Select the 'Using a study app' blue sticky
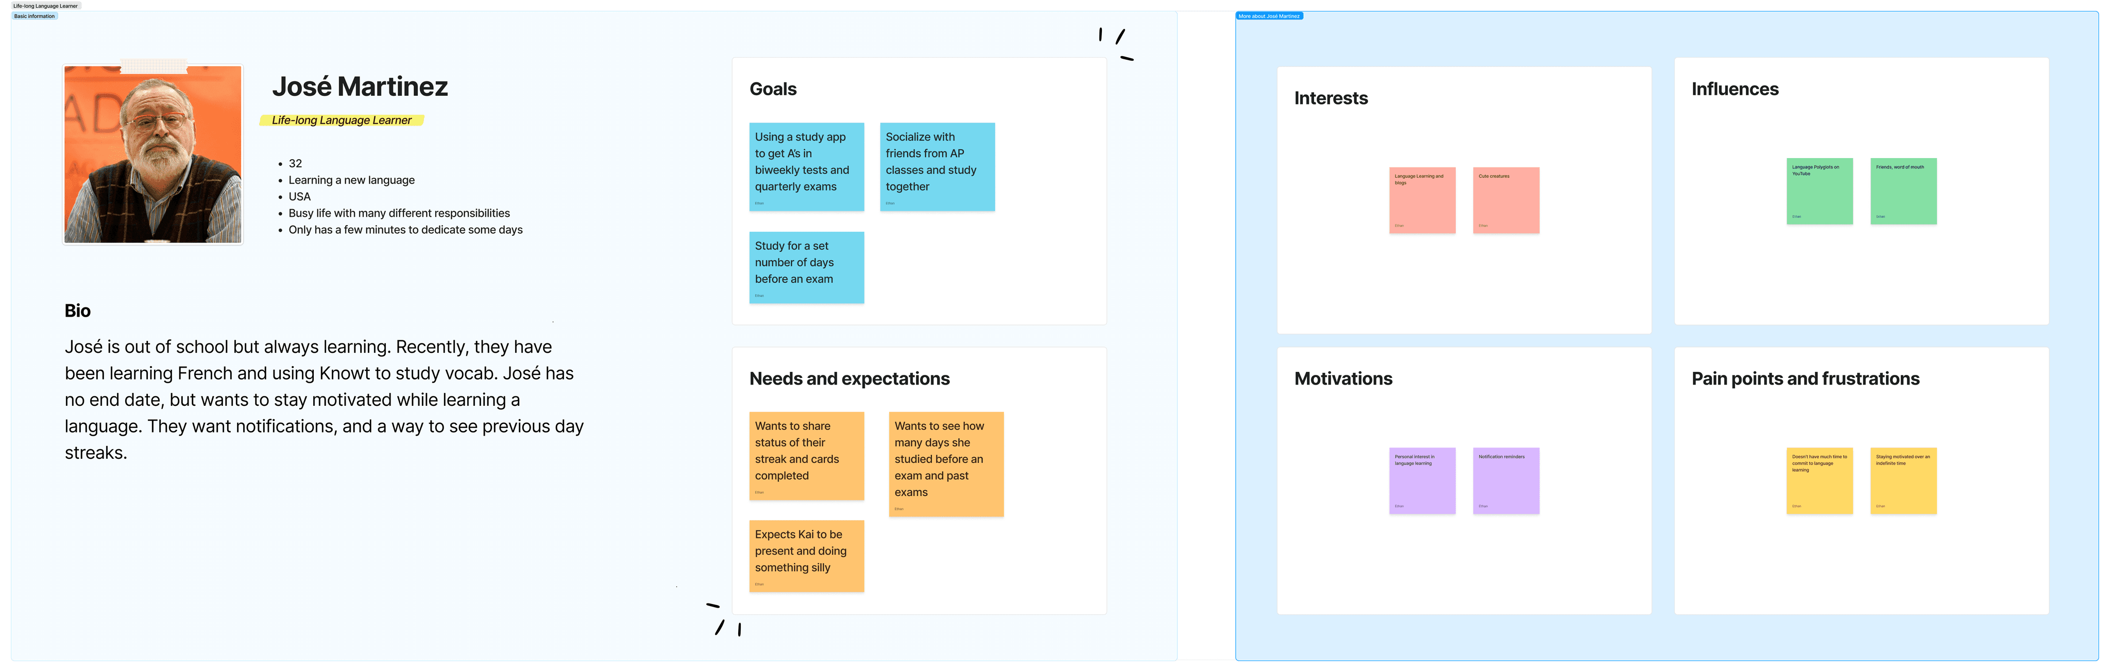This screenshot has height=672, width=2110. pos(807,167)
